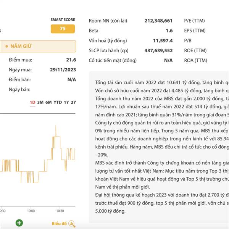This screenshot has height=229, width=229.
Task: Click the Ngày mua date 29/11/2023
Action: point(63,70)
